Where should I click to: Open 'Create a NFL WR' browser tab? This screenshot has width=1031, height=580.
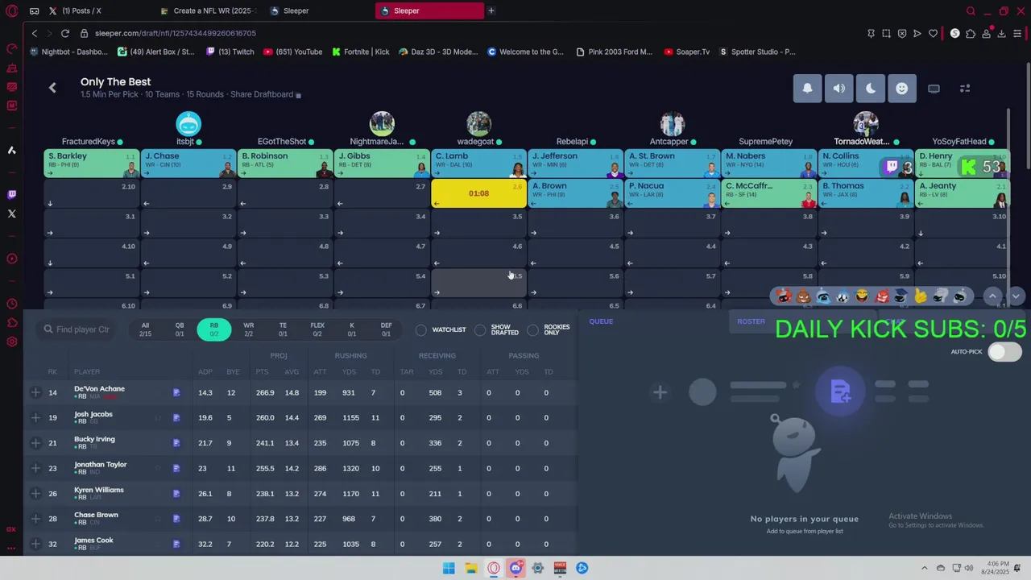point(208,10)
